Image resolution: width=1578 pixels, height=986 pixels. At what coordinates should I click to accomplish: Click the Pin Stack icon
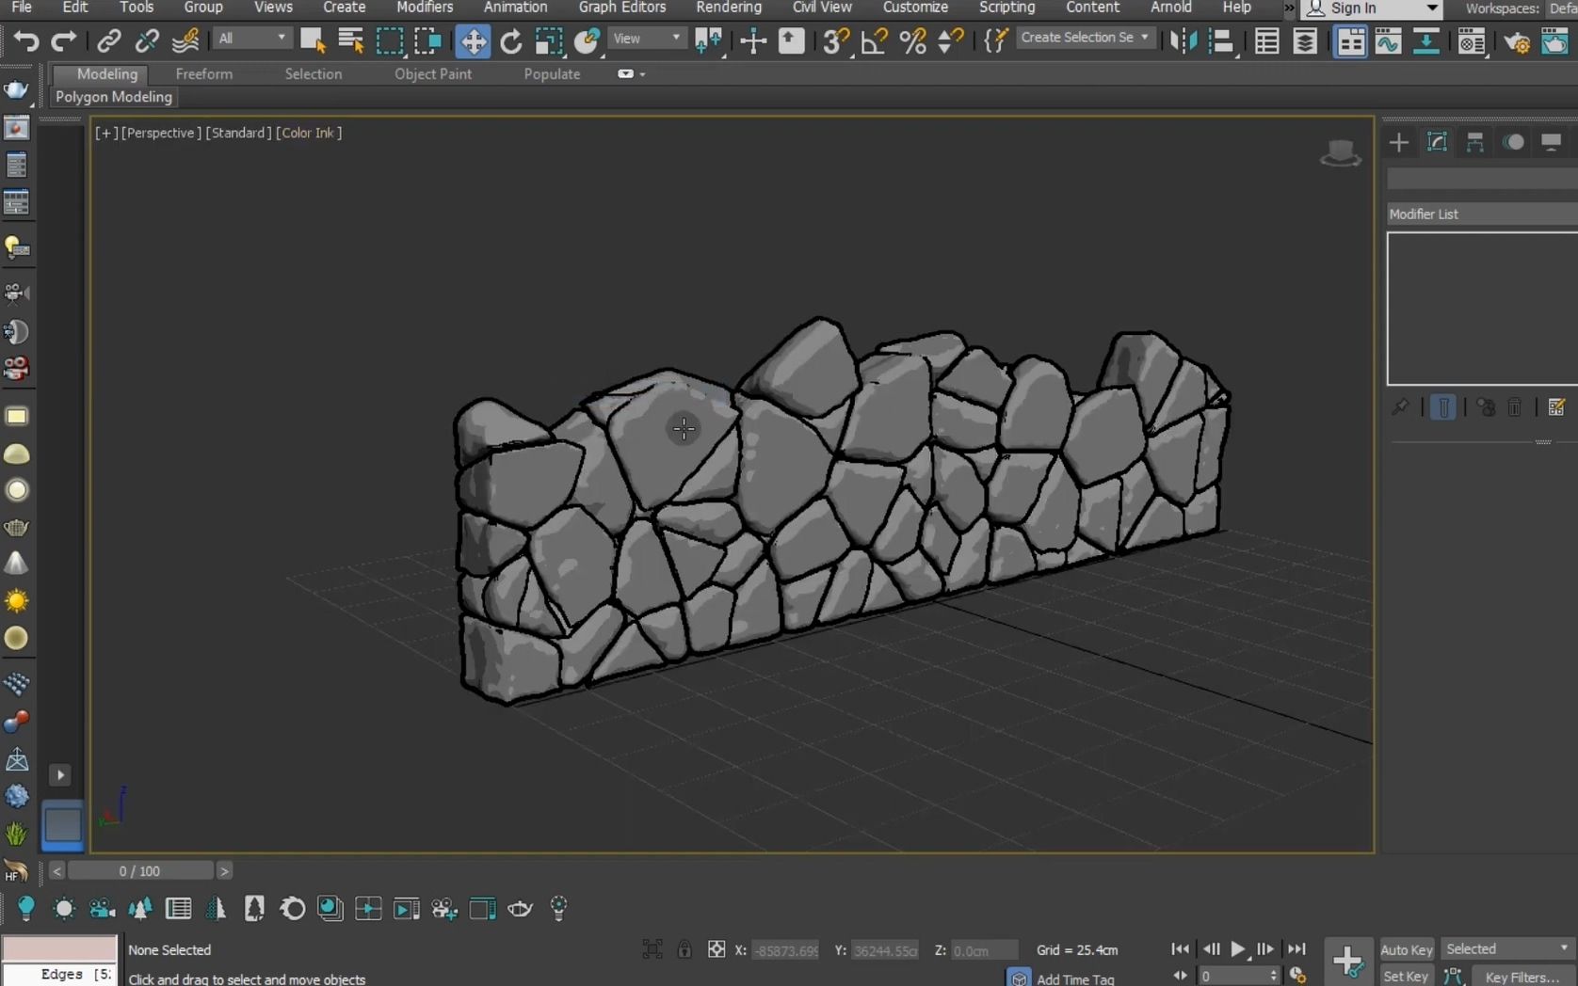point(1400,407)
